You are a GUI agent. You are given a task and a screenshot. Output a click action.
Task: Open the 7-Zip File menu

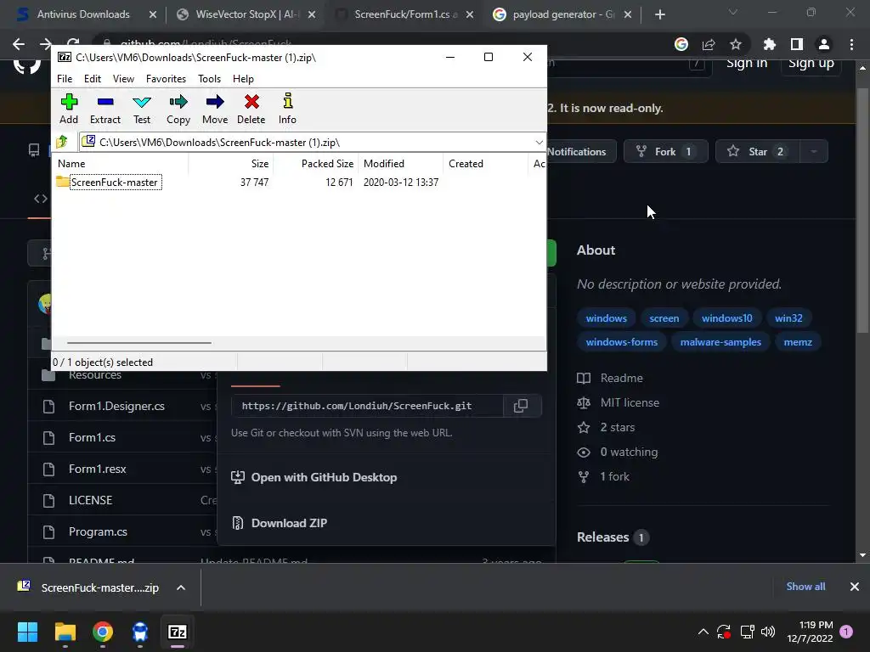pos(65,79)
